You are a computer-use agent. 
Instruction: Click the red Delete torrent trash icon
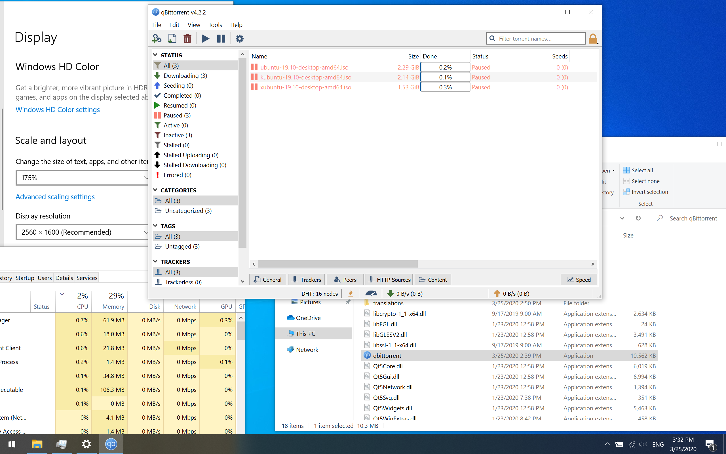click(x=187, y=38)
